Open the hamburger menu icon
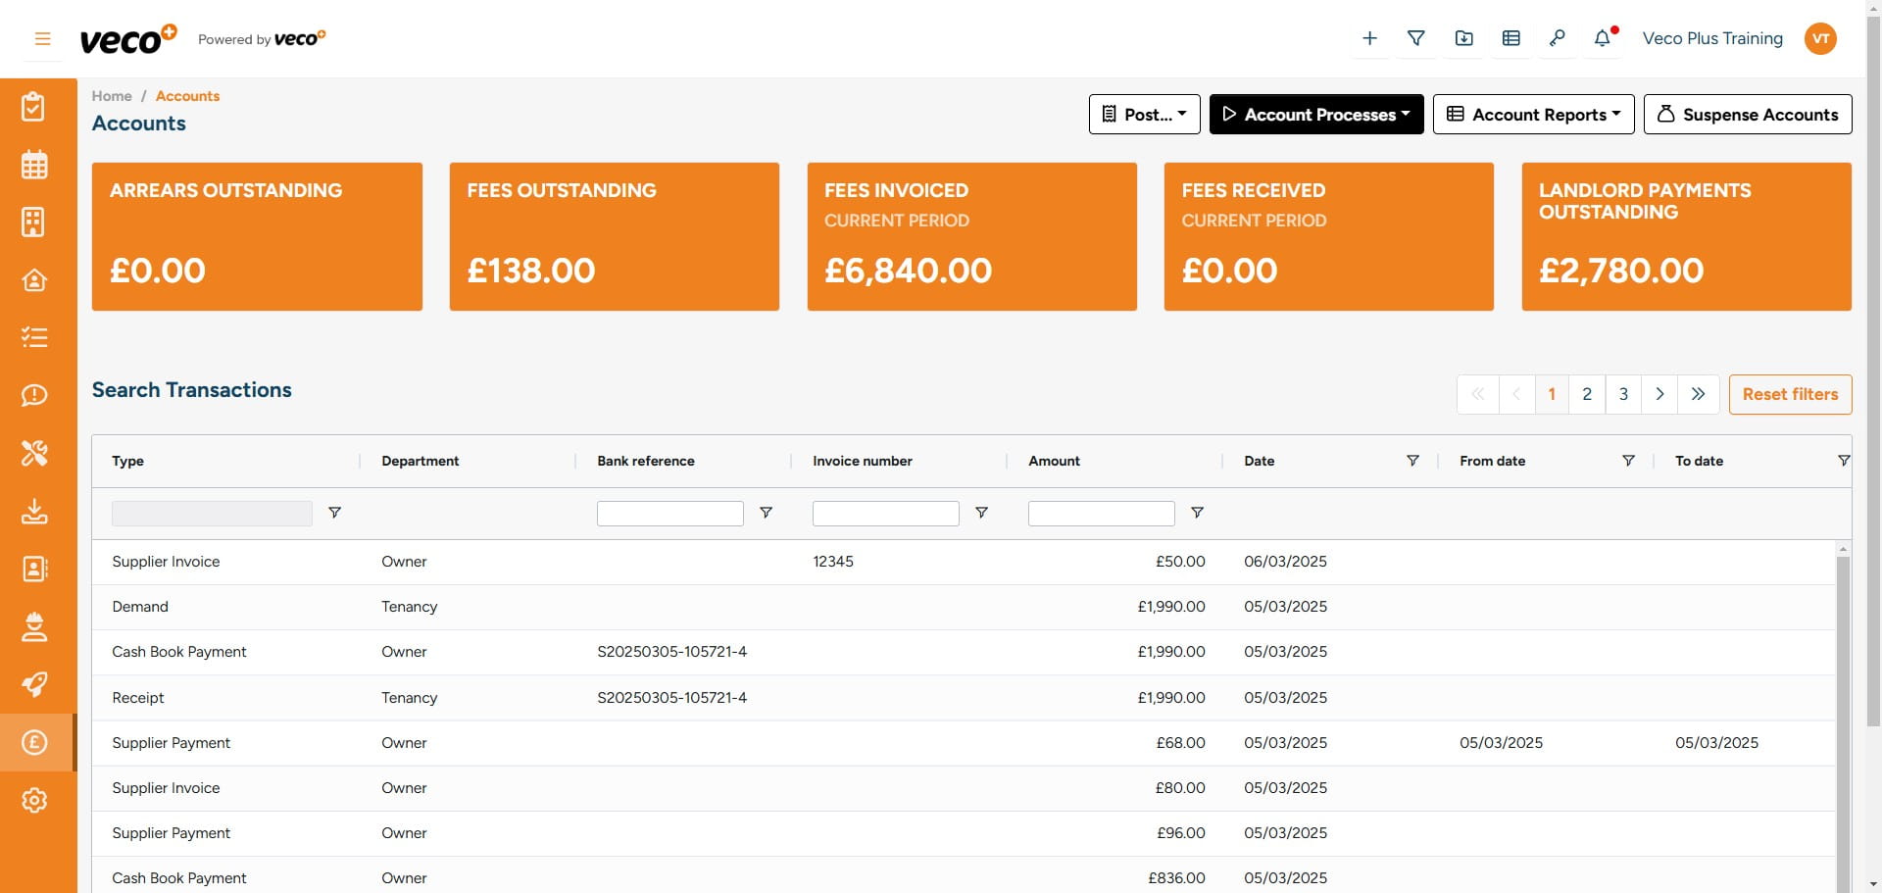Image resolution: width=1882 pixels, height=893 pixels. pos(42,39)
